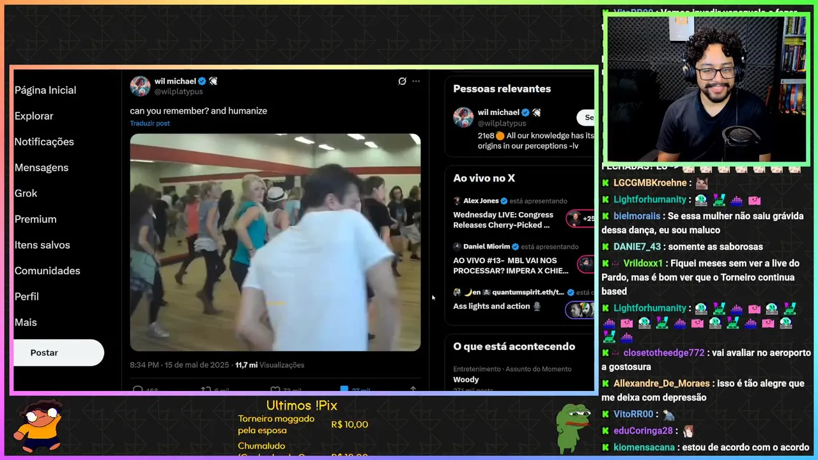Expand the Mais menu in the sidebar
The image size is (818, 460).
[26, 322]
